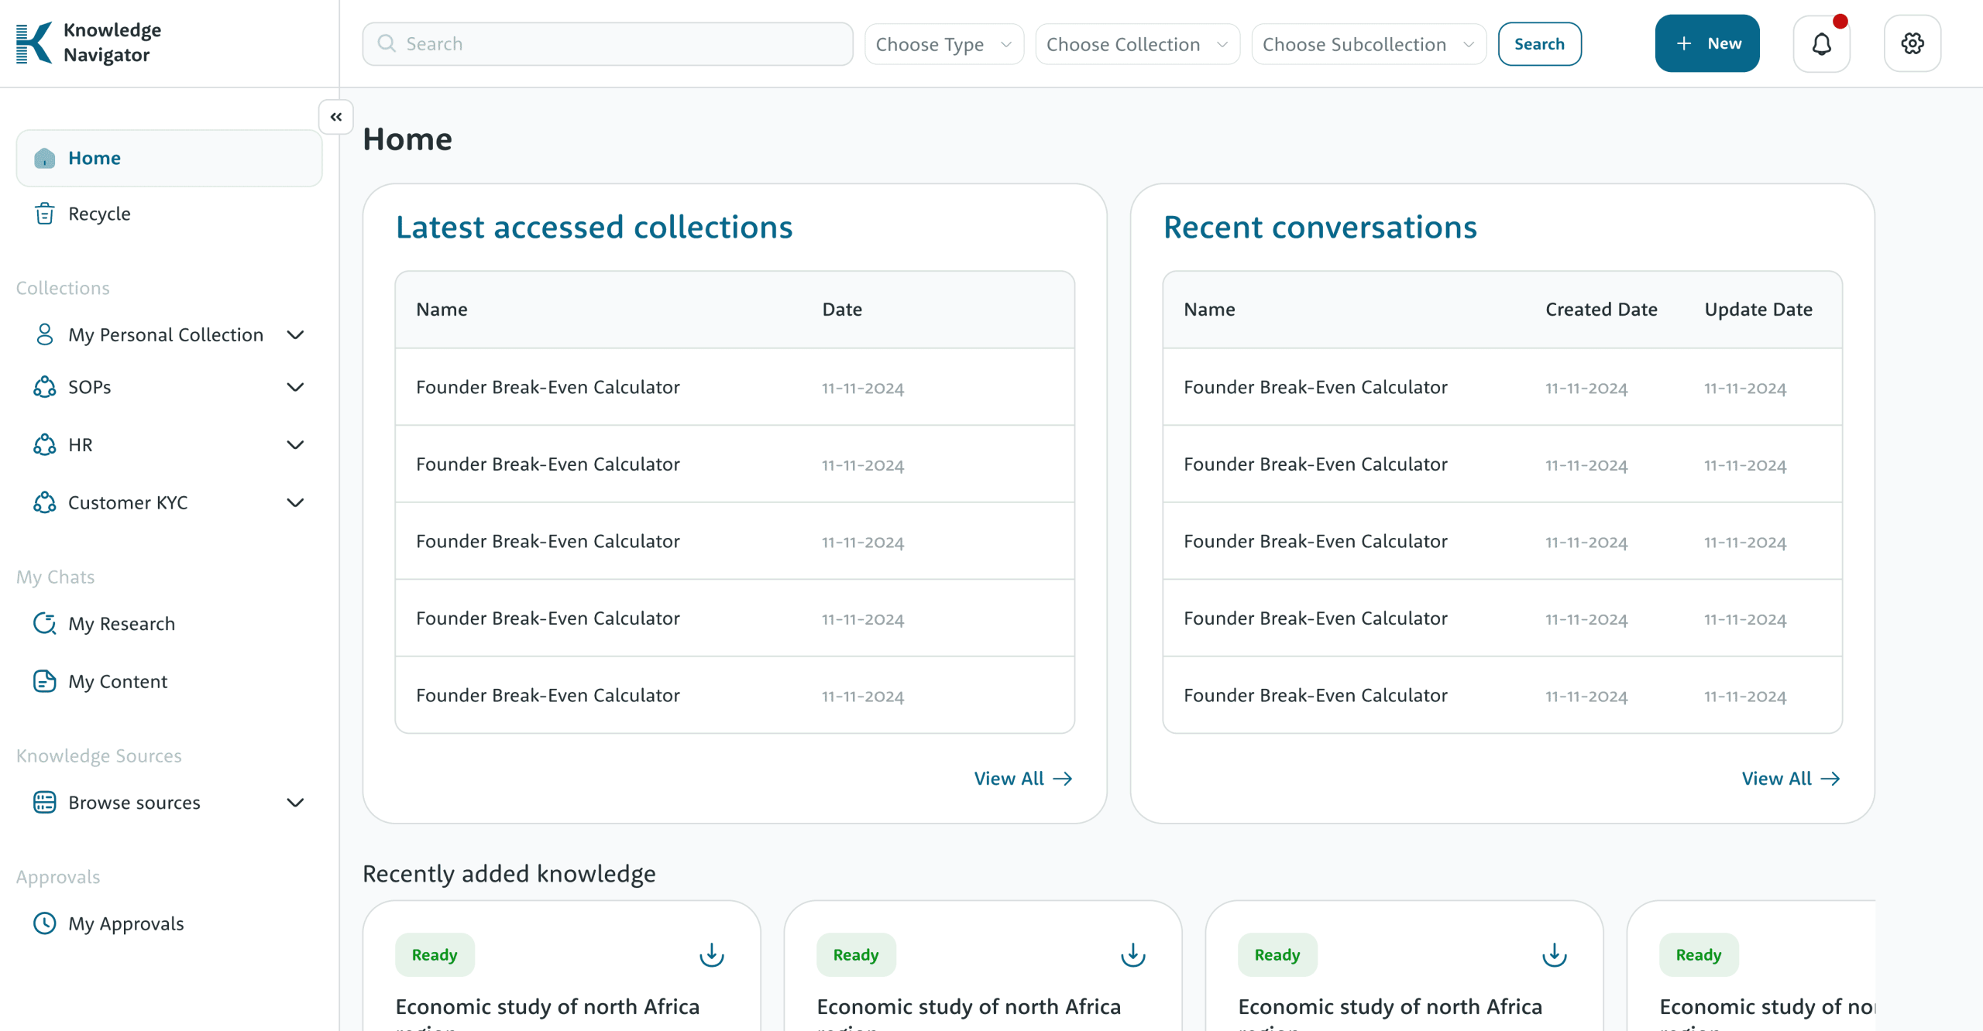Select My Content in the sidebar

point(118,681)
